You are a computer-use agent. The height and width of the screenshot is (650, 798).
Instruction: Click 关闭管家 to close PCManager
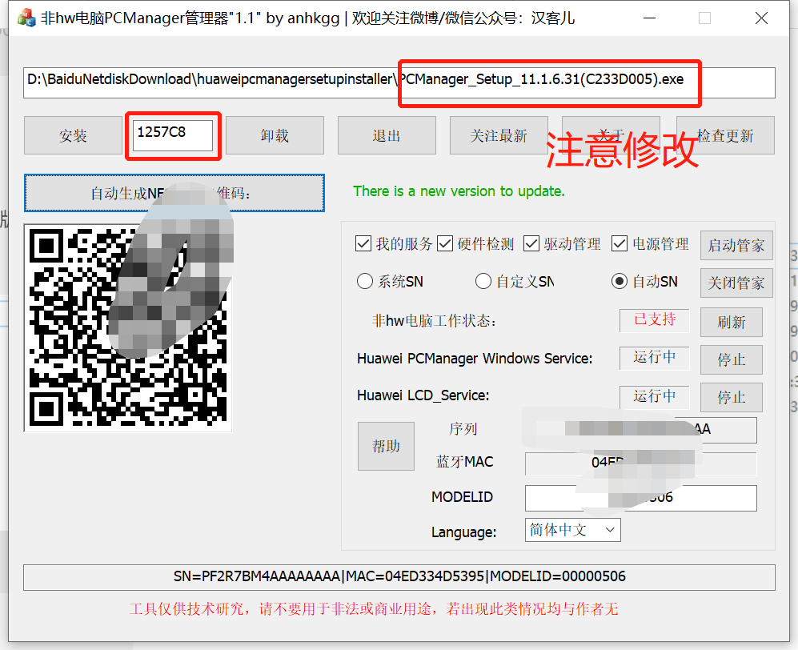click(736, 283)
